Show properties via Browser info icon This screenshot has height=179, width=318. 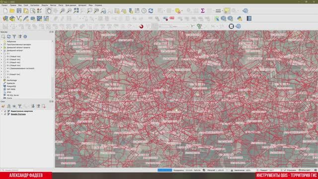pyautogui.click(x=25, y=36)
